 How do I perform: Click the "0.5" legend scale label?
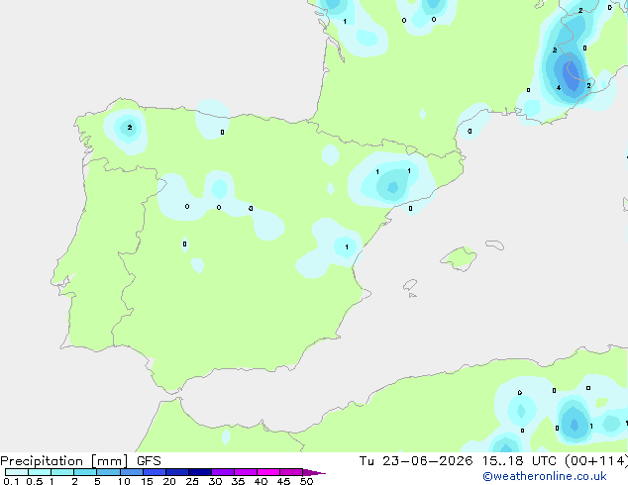point(35,481)
